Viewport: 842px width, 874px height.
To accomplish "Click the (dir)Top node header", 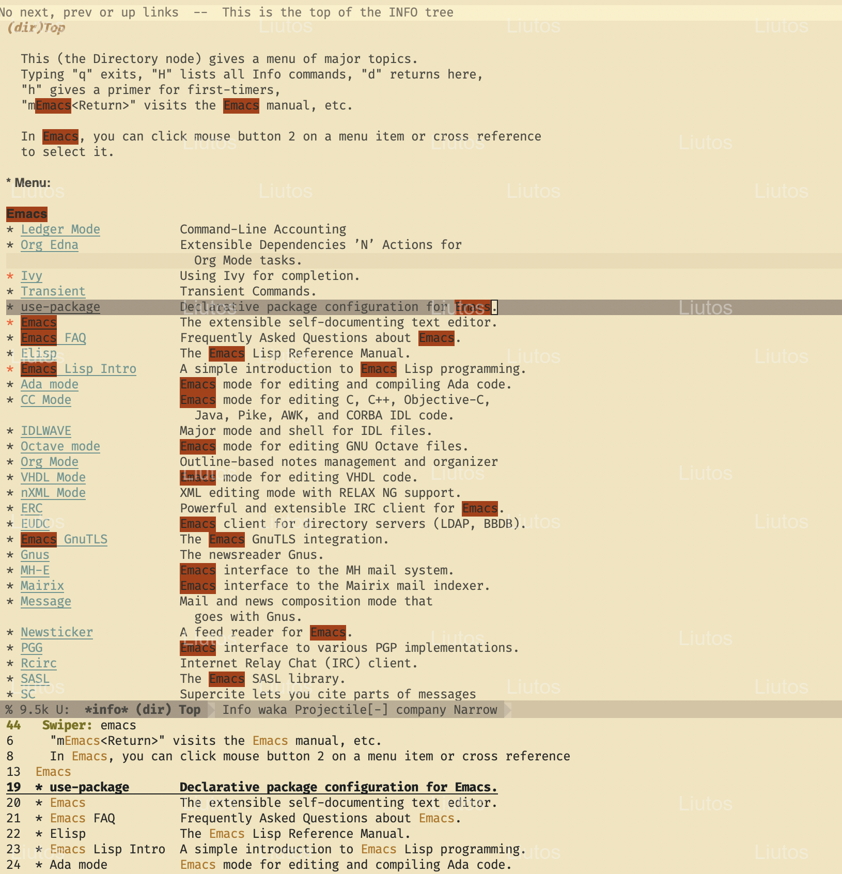I will (x=36, y=27).
